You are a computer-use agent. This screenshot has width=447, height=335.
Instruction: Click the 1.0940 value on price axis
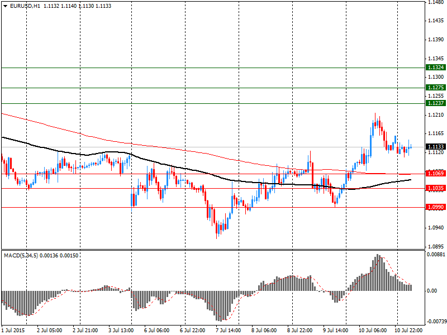click(x=436, y=228)
